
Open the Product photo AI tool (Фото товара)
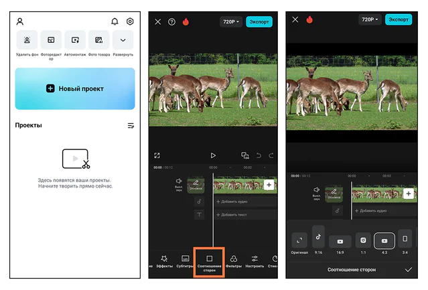click(x=99, y=41)
